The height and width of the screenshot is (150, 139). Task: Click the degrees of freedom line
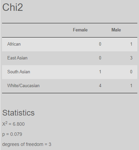click(27, 144)
